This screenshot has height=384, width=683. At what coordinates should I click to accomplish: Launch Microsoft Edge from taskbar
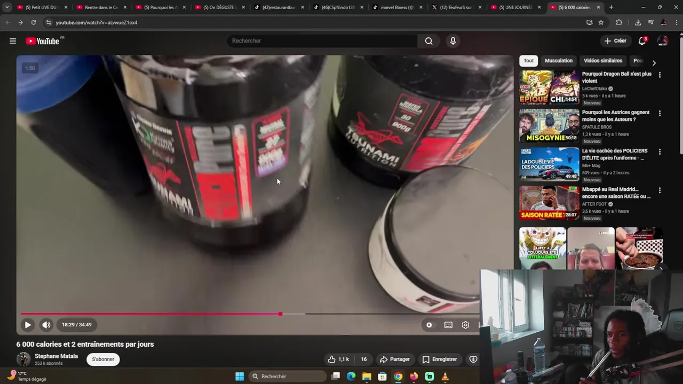tap(351, 377)
